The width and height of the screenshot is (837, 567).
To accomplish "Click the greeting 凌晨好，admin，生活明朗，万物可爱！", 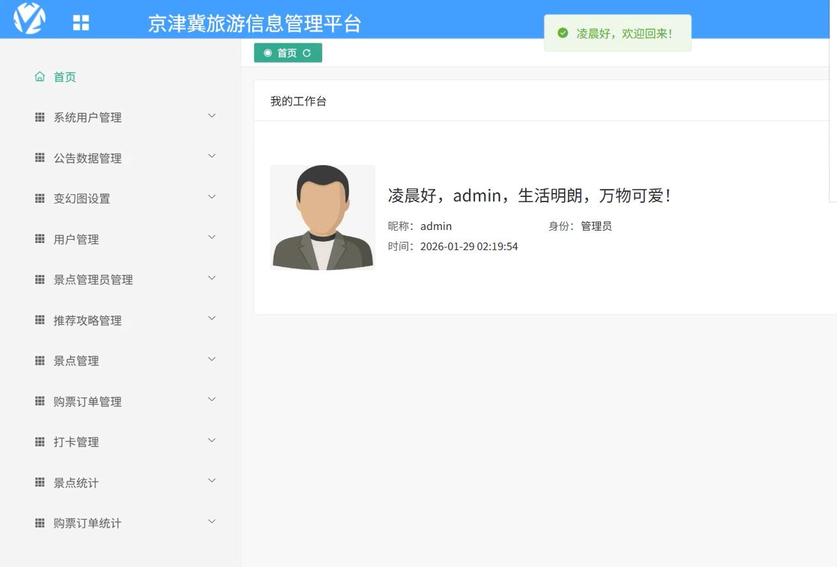I will pyautogui.click(x=530, y=196).
